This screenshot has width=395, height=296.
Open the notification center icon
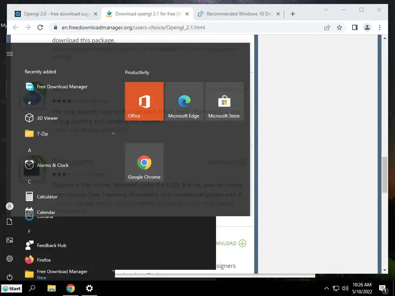383,288
